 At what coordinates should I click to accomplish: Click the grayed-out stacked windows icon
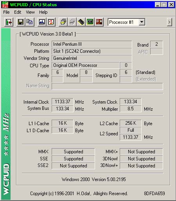[x=72, y=22]
